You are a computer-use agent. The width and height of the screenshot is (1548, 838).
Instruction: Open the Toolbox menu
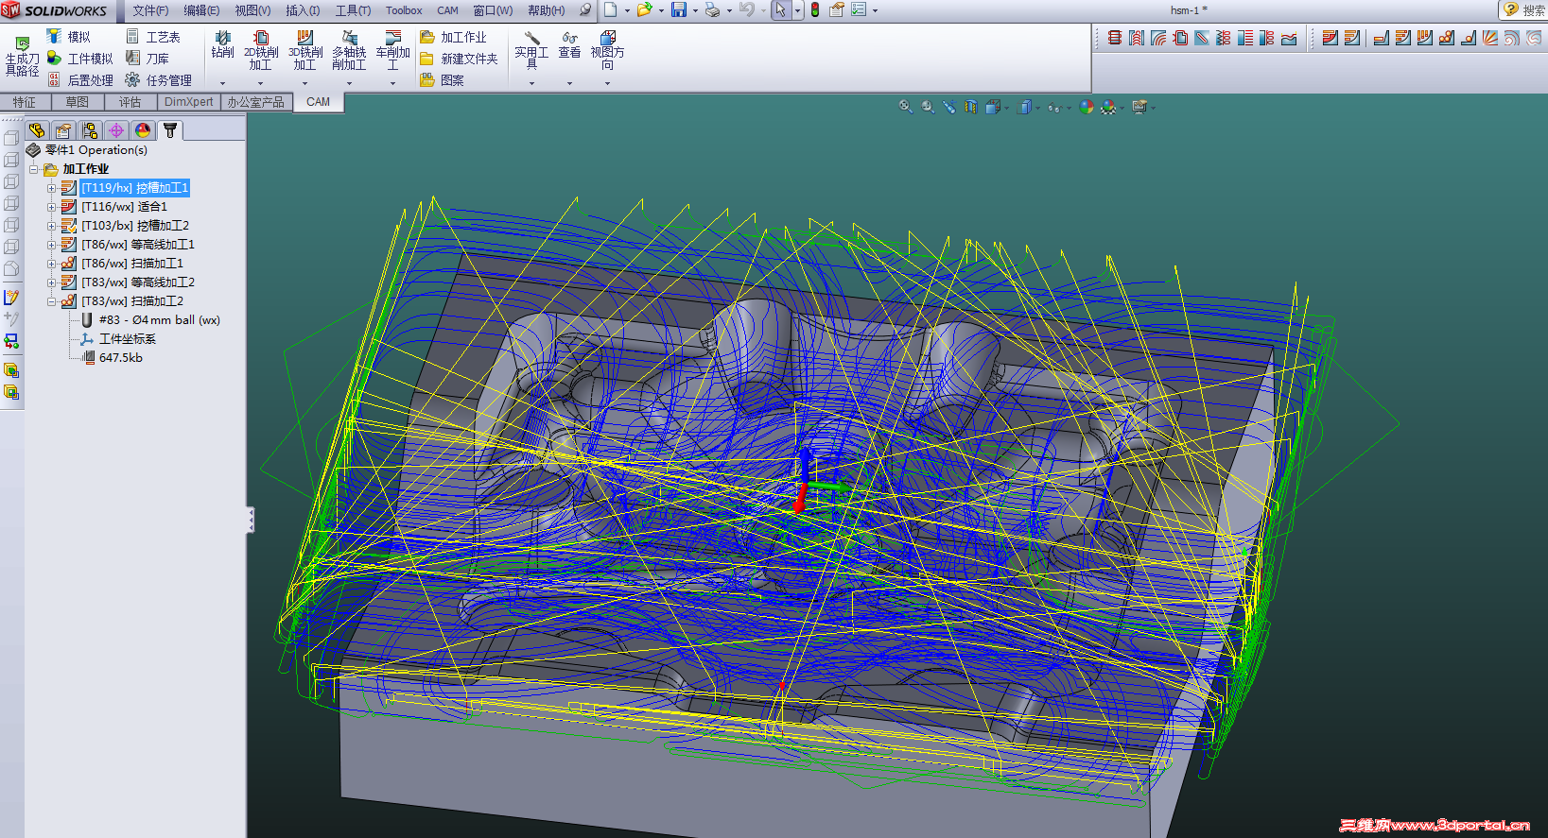404,10
